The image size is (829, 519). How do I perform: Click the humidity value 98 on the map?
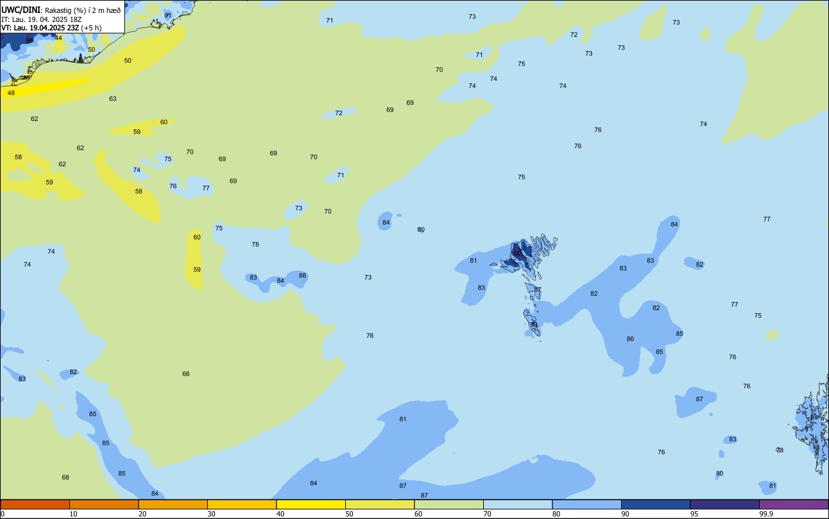click(29, 40)
